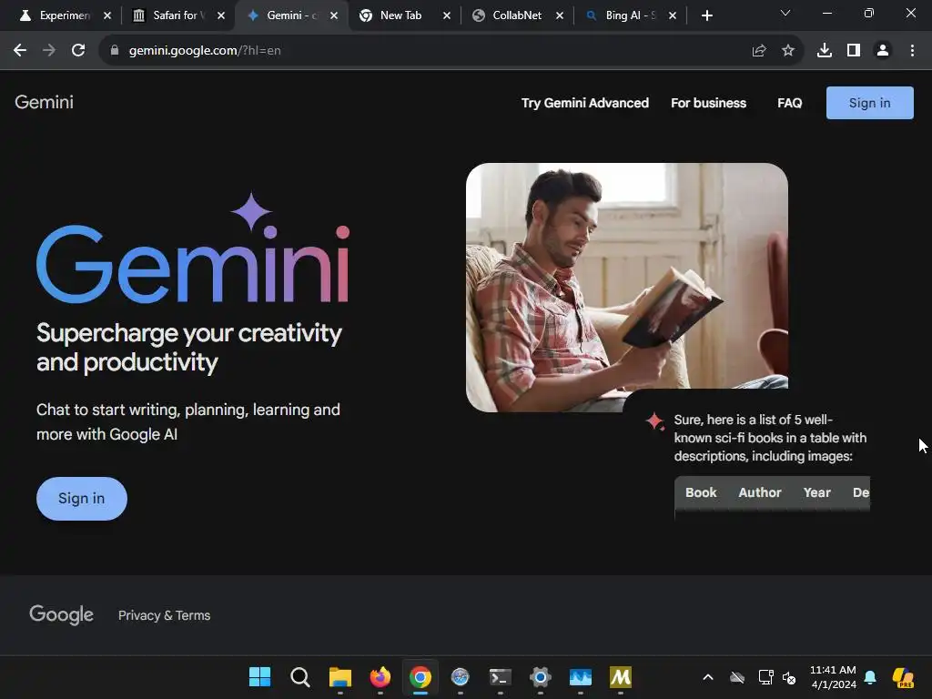The width and height of the screenshot is (932, 699).
Task: Close the Experiments tab
Action: [107, 15]
